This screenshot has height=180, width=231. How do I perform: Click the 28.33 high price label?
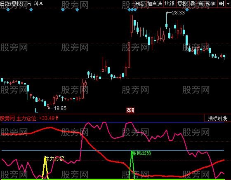click(178, 13)
